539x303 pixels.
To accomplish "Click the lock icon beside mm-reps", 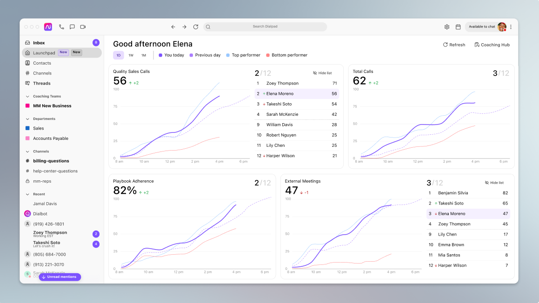I will point(27,181).
